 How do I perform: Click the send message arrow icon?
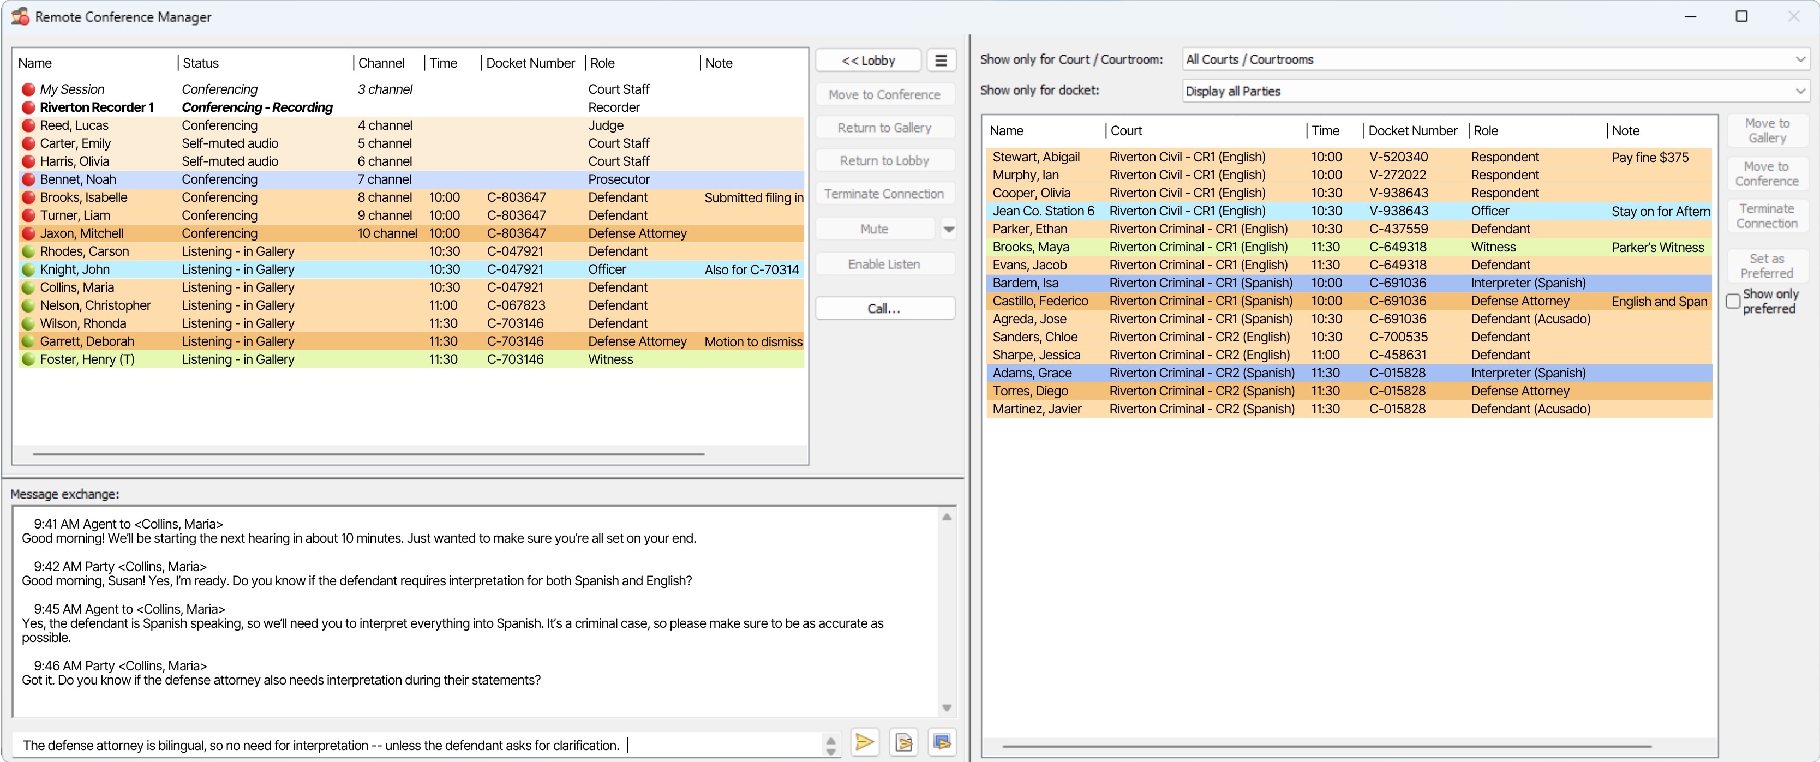(864, 741)
